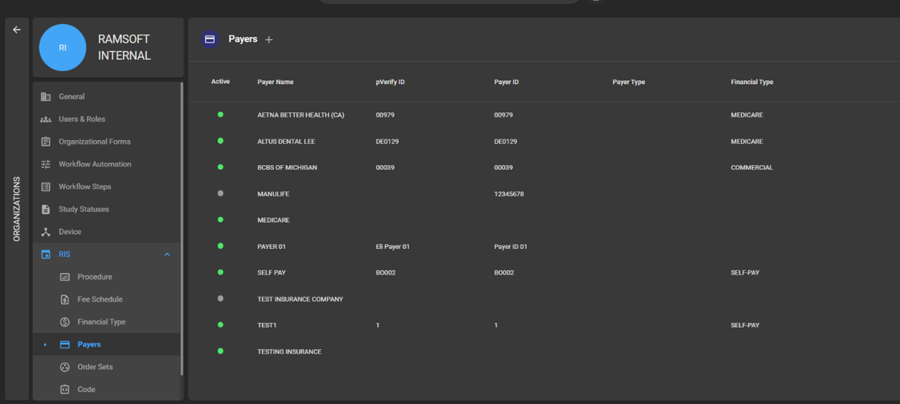Collapse the RIS section chevron
Viewport: 900px width, 404px height.
pyautogui.click(x=167, y=254)
